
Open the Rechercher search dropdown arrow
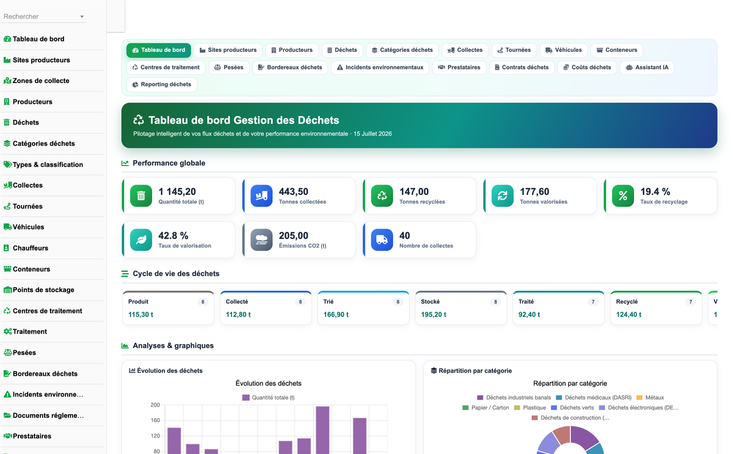point(82,17)
